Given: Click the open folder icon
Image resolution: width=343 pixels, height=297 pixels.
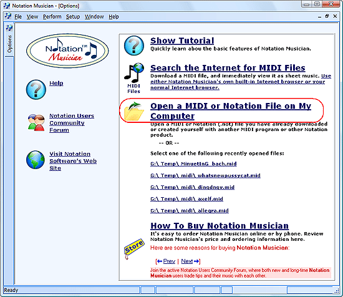Looking at the screenshot, I should [134, 112].
